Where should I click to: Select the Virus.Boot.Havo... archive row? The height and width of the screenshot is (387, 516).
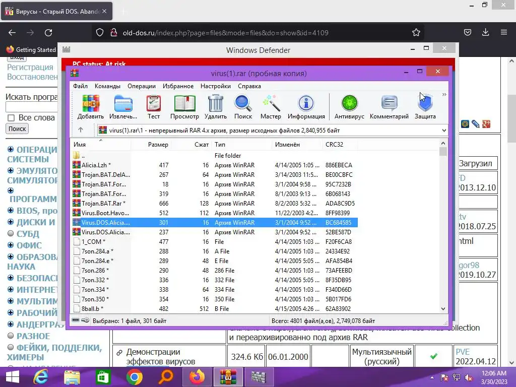click(x=215, y=213)
